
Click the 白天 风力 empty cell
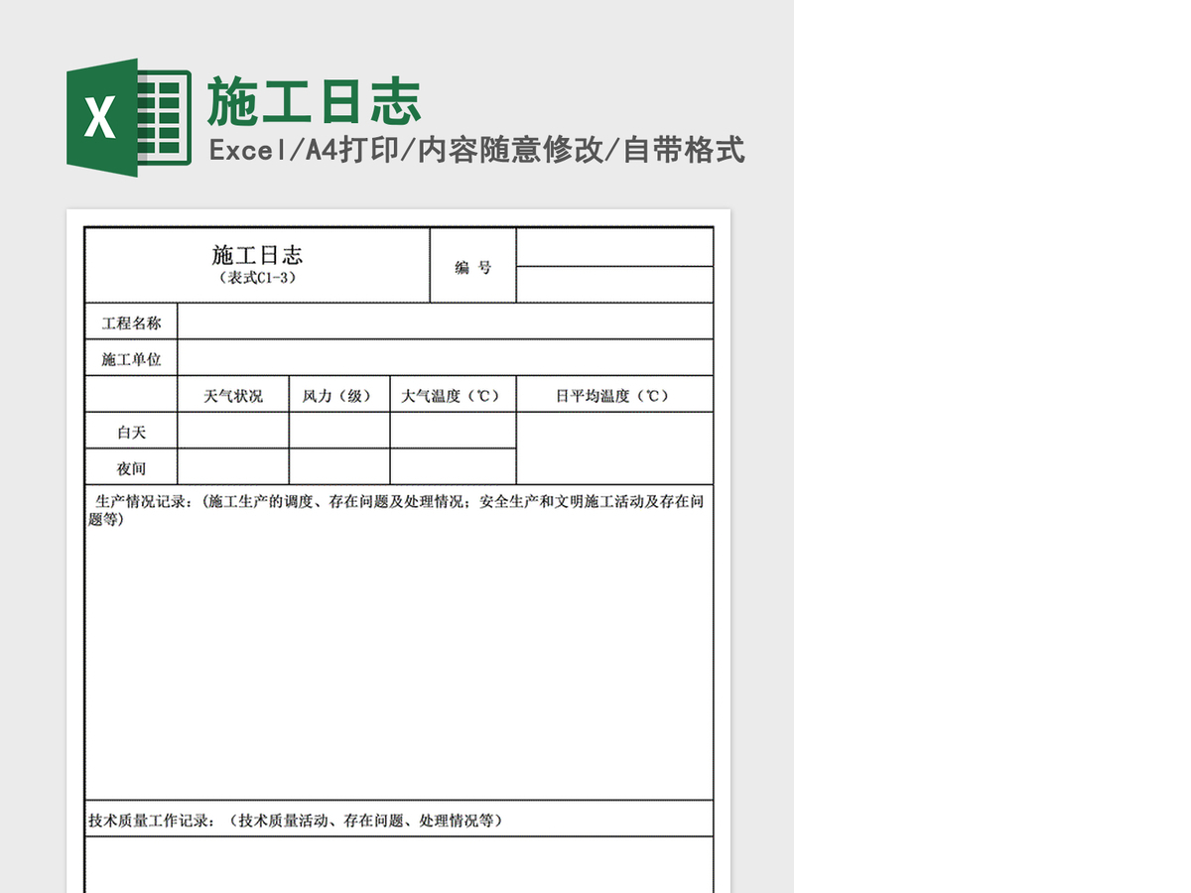click(x=339, y=431)
